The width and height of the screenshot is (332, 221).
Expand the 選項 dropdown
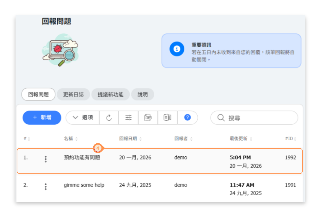tap(82, 118)
